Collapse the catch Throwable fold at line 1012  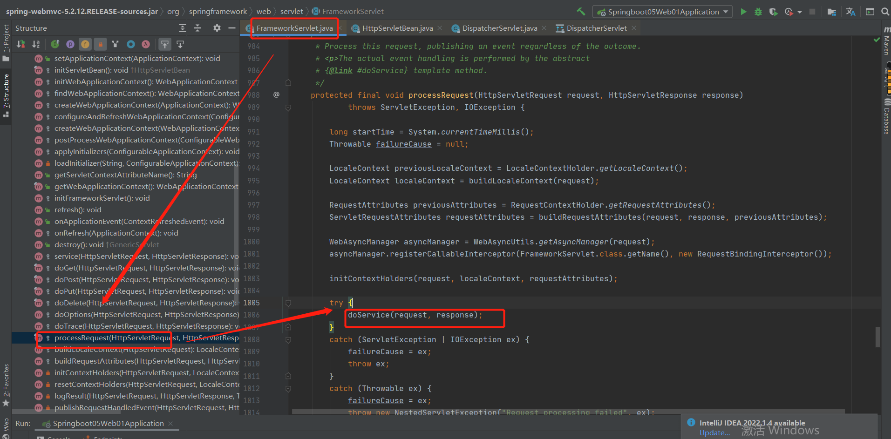click(x=288, y=389)
